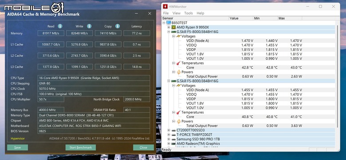
Task: Click the Memory Bus value 4000.0 MHz
Action: tap(51, 110)
